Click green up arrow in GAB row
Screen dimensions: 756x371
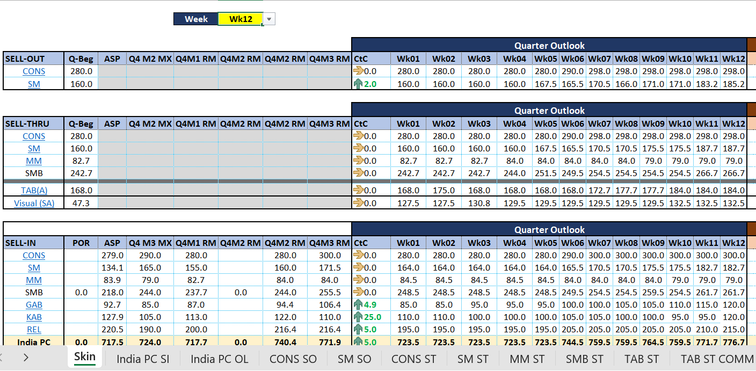tap(358, 305)
